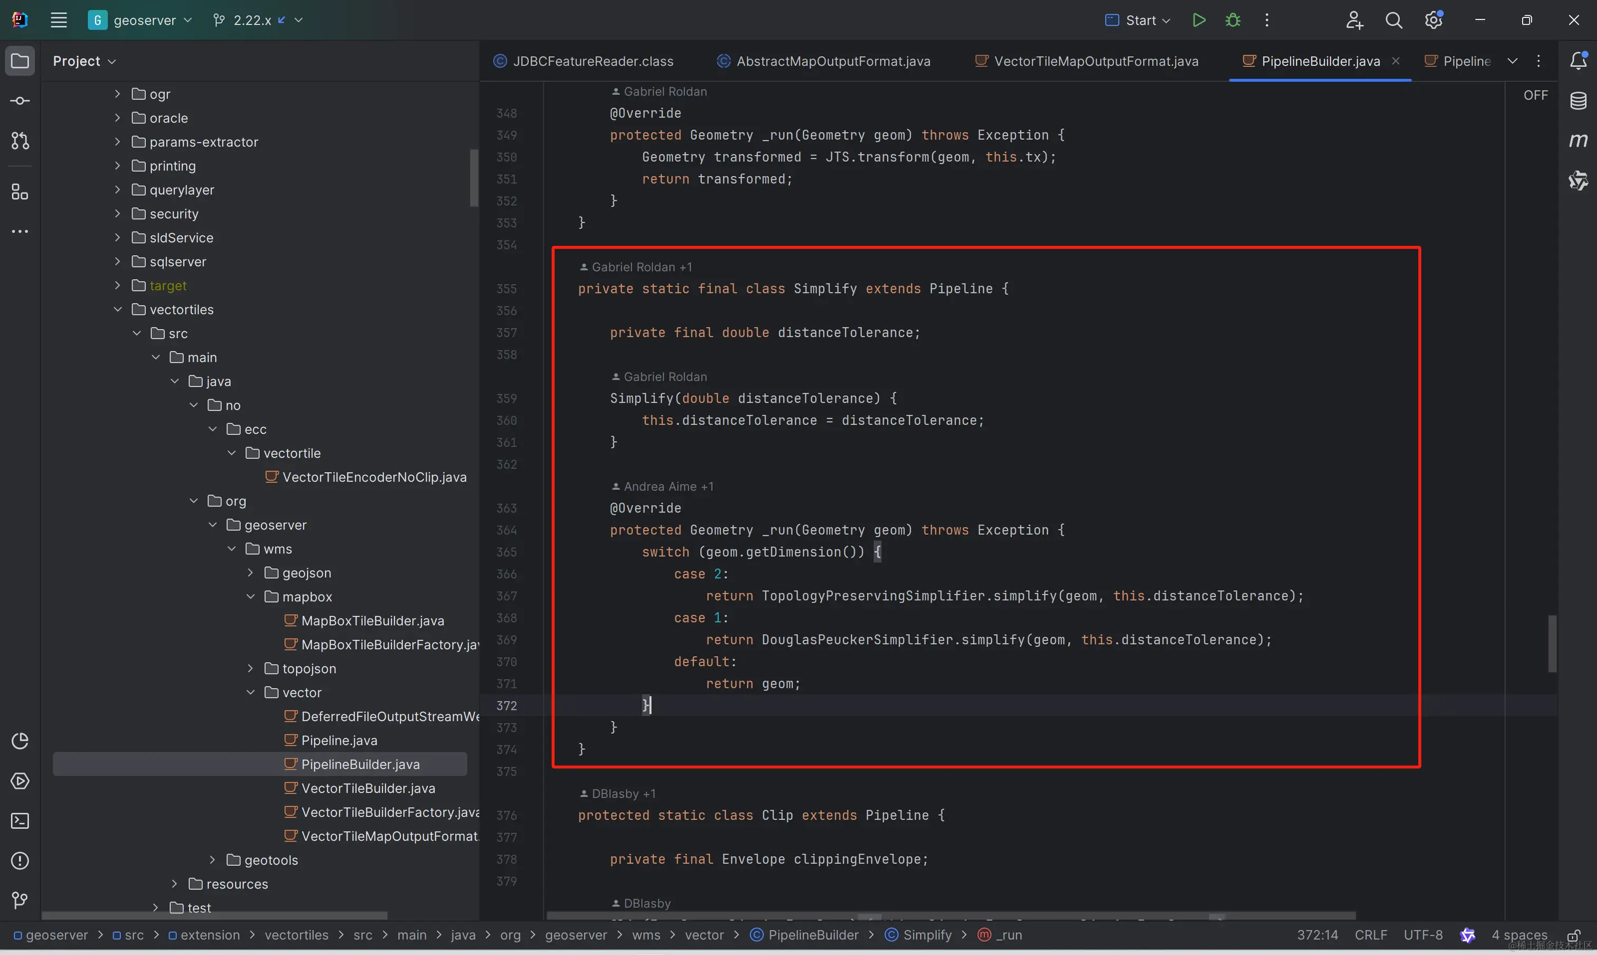Screen dimensions: 1597x955
Task: Expand the resources folder
Action: tap(174, 884)
